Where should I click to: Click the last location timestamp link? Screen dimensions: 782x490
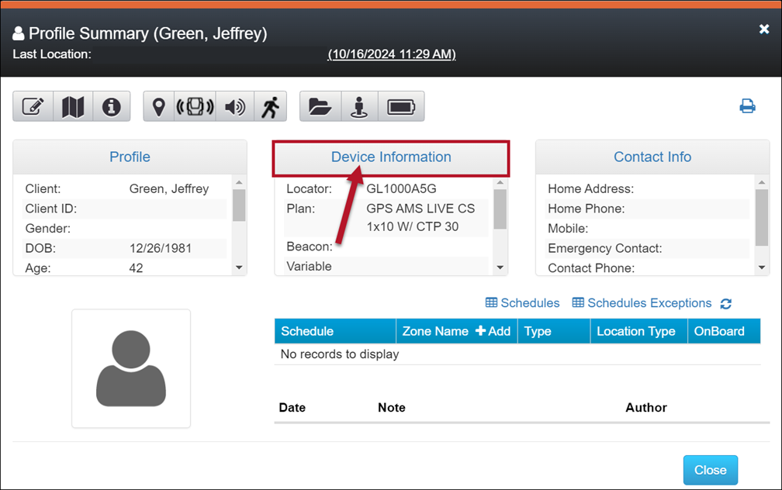pyautogui.click(x=391, y=54)
